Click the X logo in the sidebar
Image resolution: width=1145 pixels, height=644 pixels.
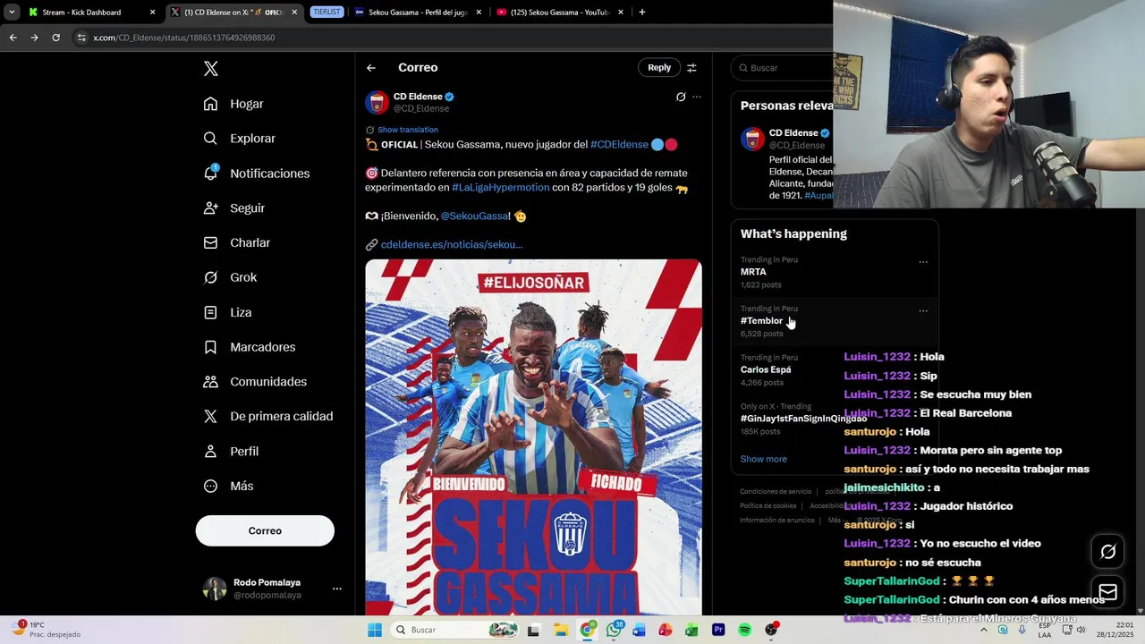(210, 69)
